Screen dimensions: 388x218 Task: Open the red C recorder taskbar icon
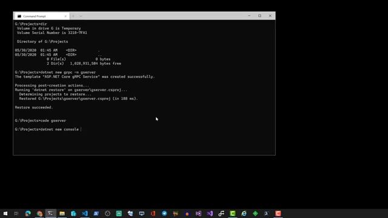(278, 214)
